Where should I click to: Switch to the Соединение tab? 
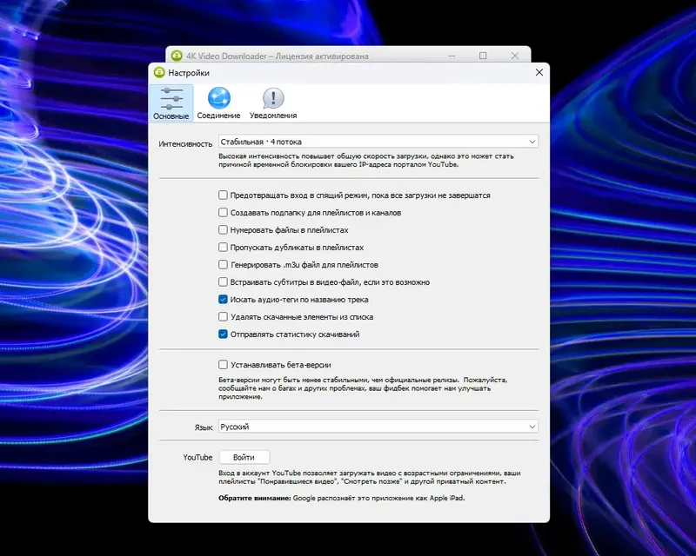coord(219,104)
